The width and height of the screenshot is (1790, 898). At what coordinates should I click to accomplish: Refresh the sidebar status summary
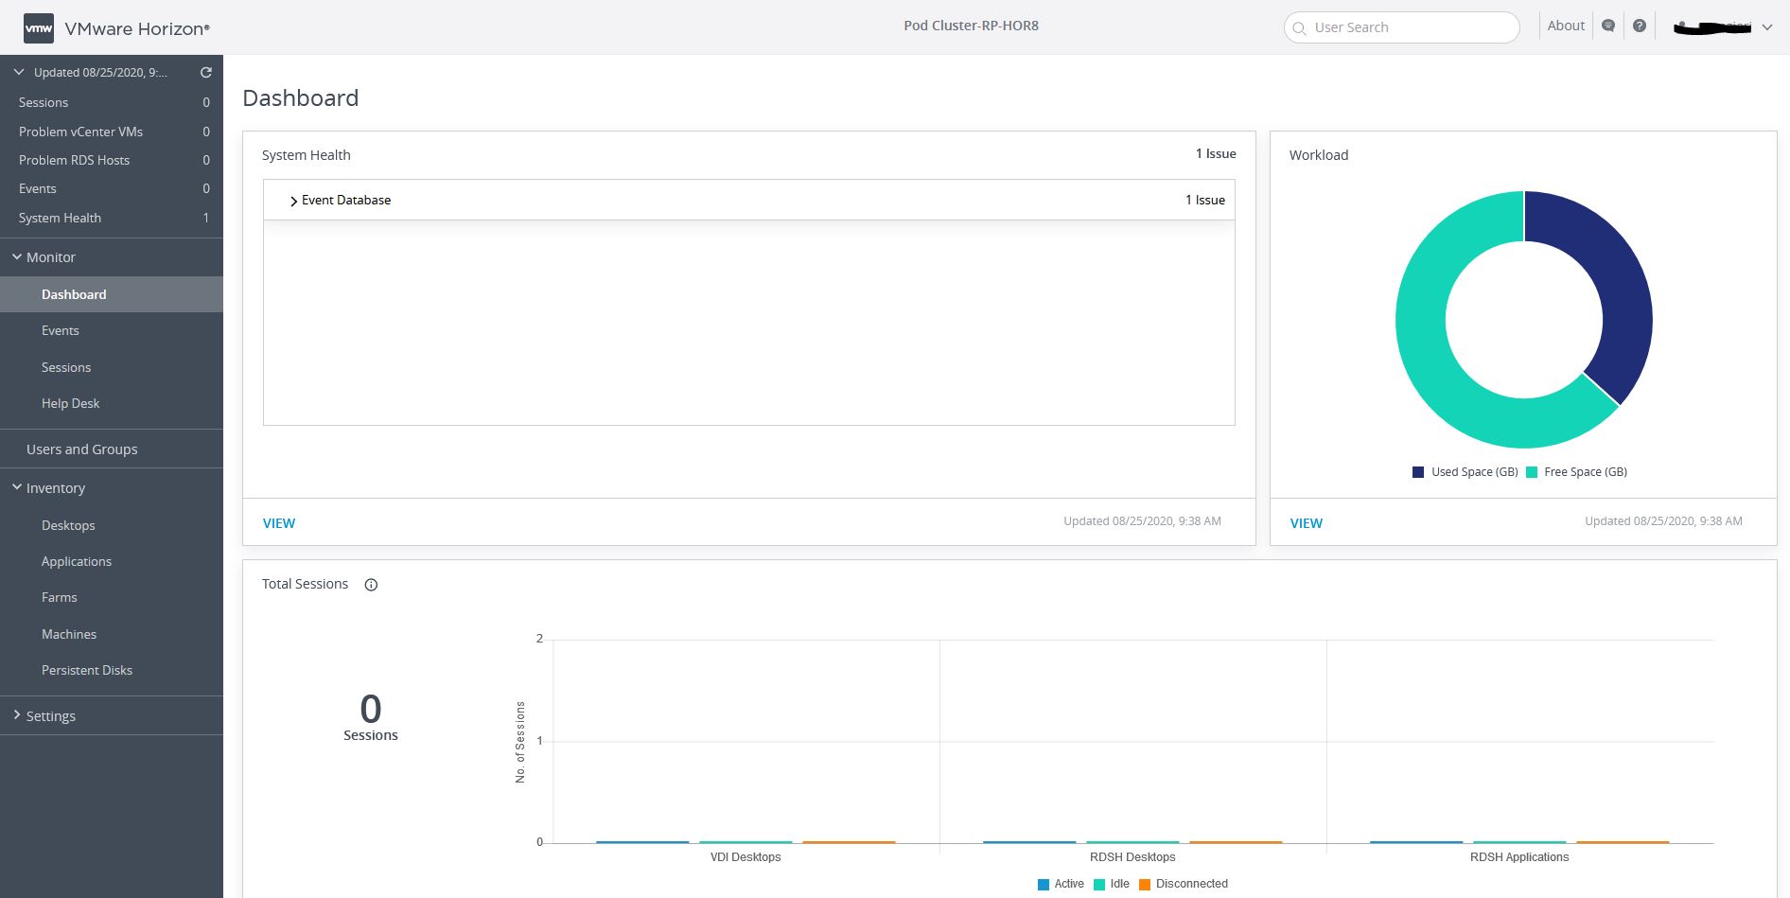click(x=206, y=72)
